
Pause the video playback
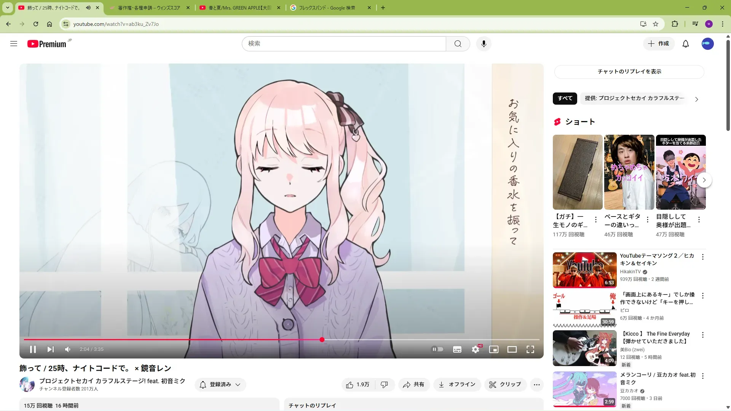click(33, 349)
